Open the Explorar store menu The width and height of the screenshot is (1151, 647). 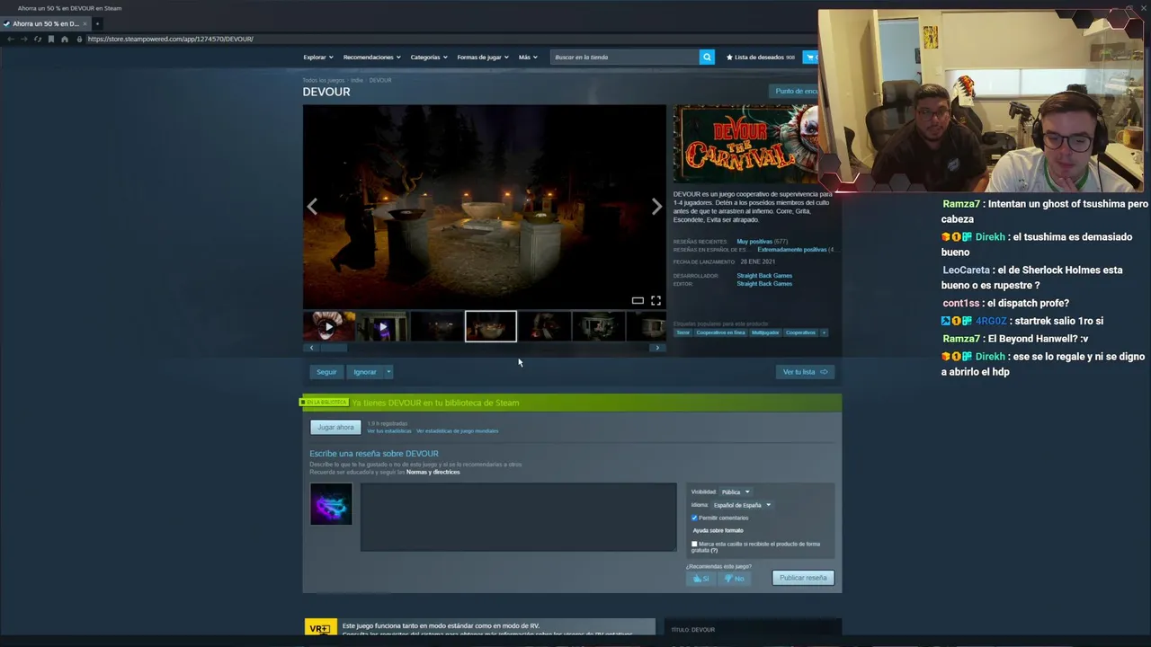[317, 57]
